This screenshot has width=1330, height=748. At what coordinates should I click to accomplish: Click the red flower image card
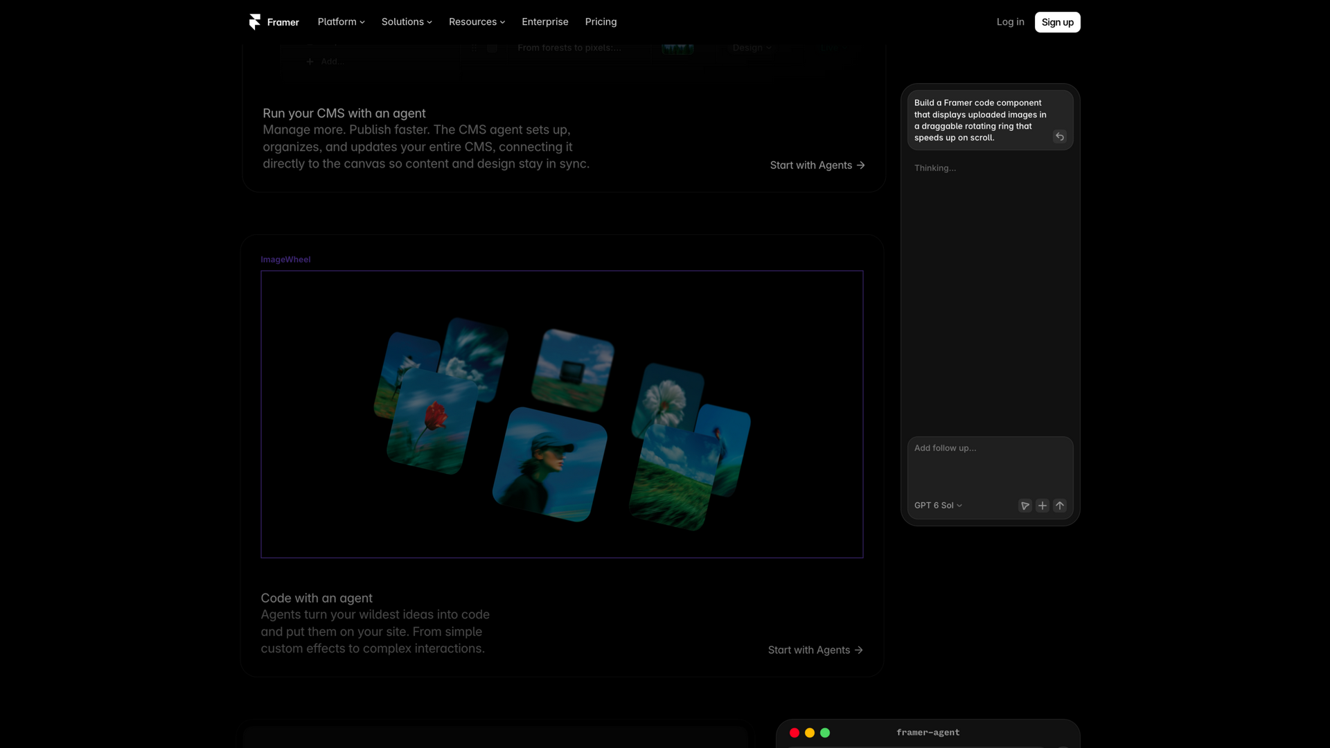[x=433, y=421]
